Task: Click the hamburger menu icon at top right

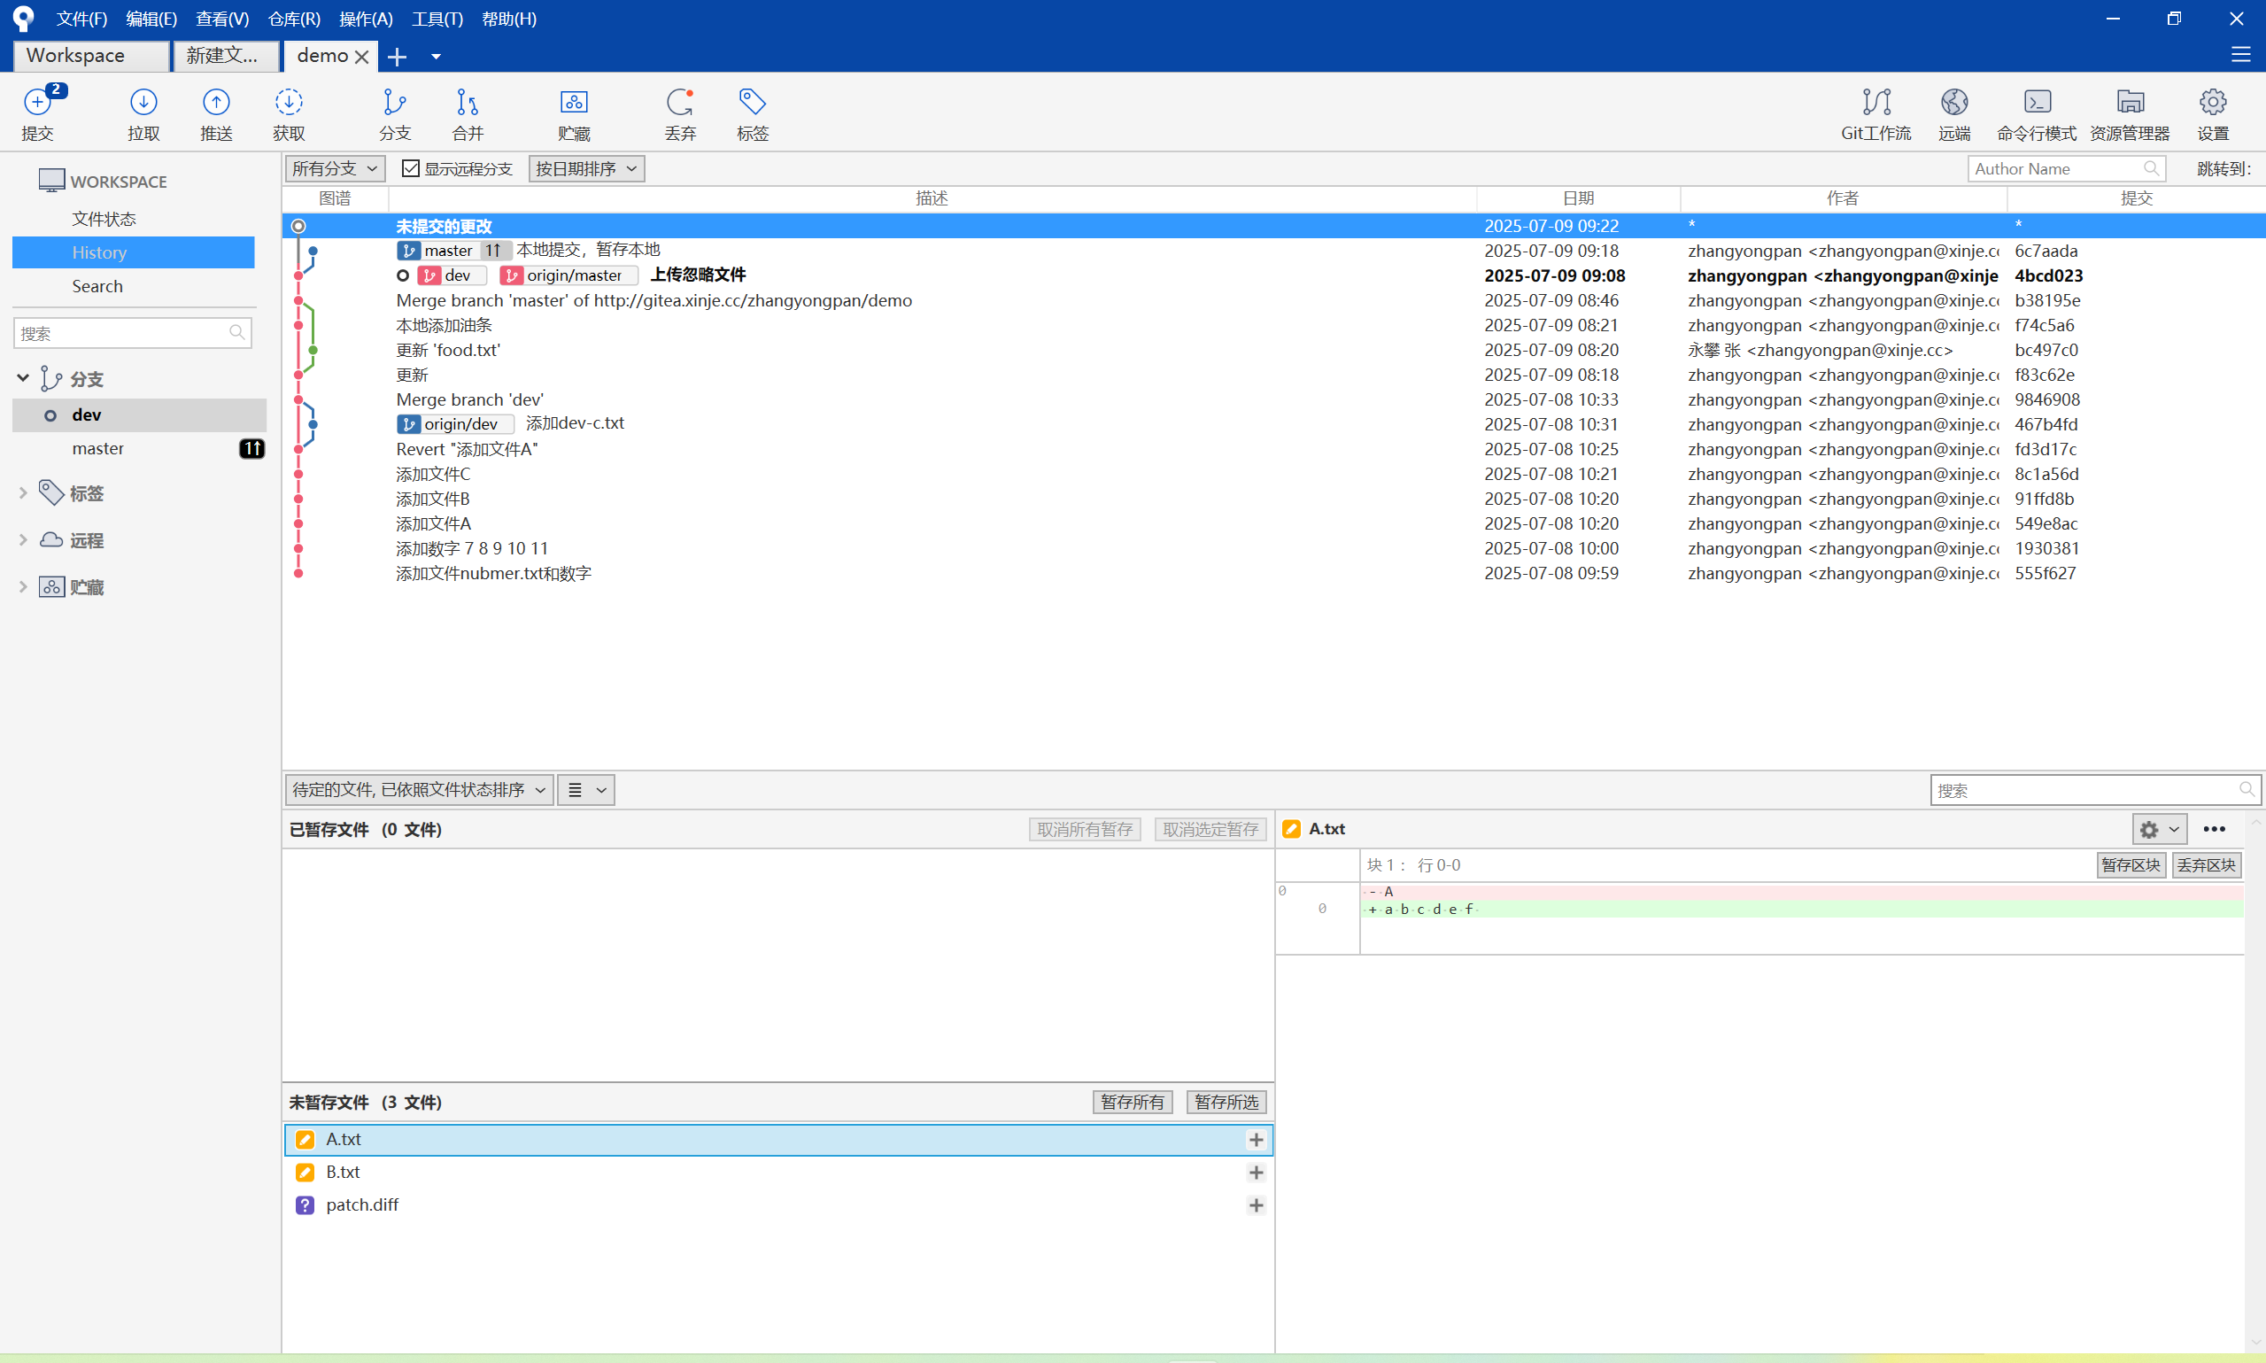Action: click(x=2241, y=55)
